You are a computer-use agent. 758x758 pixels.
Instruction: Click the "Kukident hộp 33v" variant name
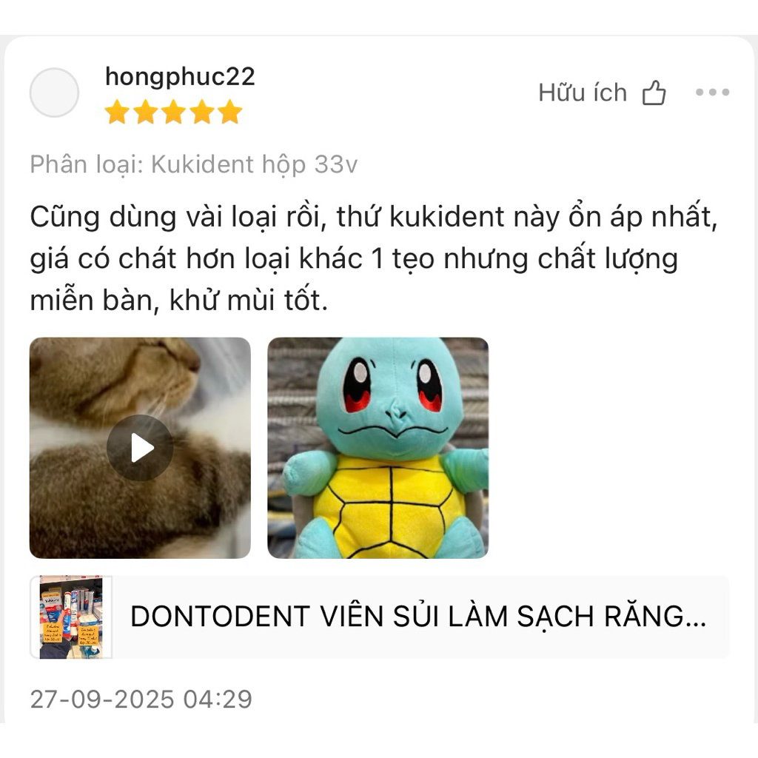click(x=255, y=165)
